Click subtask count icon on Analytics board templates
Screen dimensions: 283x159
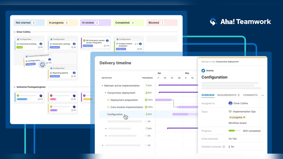click(136, 44)
